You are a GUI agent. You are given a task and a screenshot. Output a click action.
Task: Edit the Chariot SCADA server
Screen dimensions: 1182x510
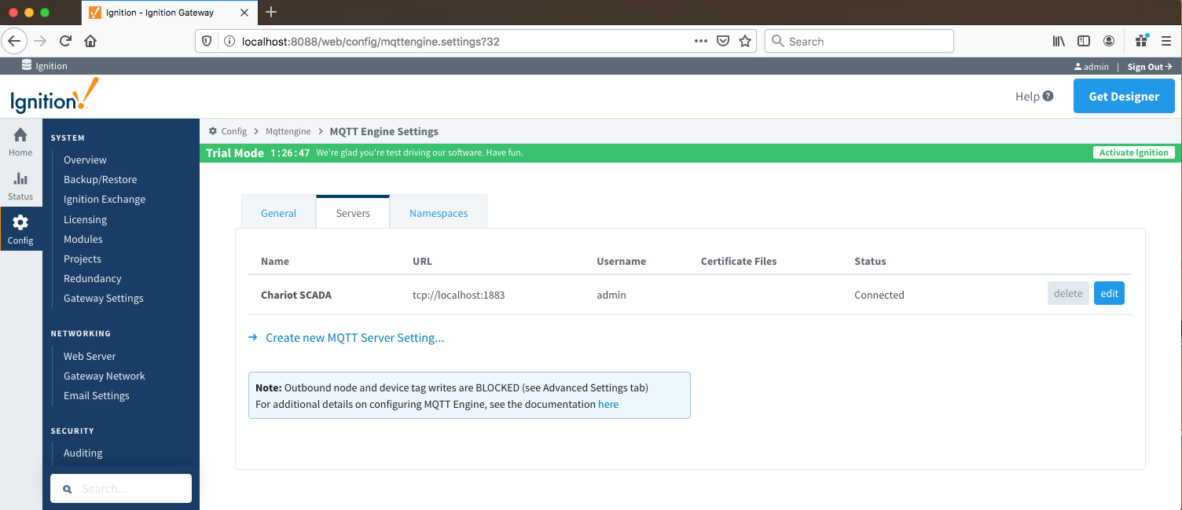coord(1109,293)
